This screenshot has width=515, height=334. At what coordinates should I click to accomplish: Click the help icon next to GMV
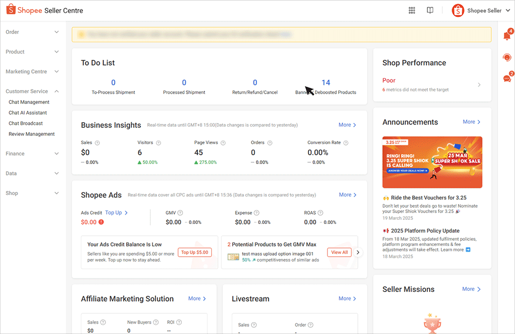180,213
